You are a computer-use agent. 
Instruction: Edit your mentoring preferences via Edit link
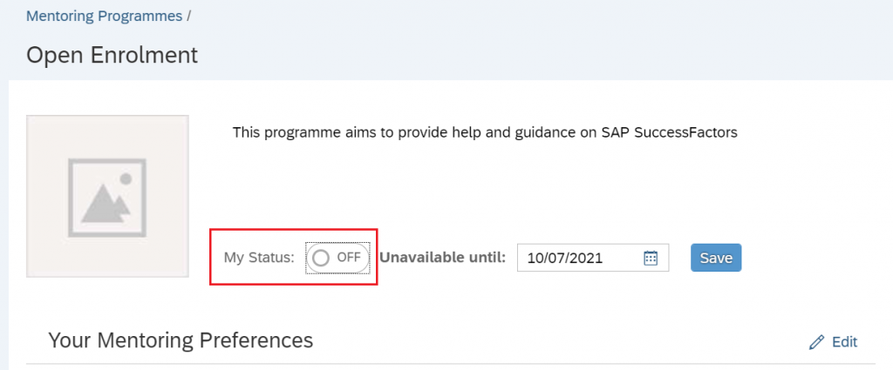pyautogui.click(x=844, y=342)
